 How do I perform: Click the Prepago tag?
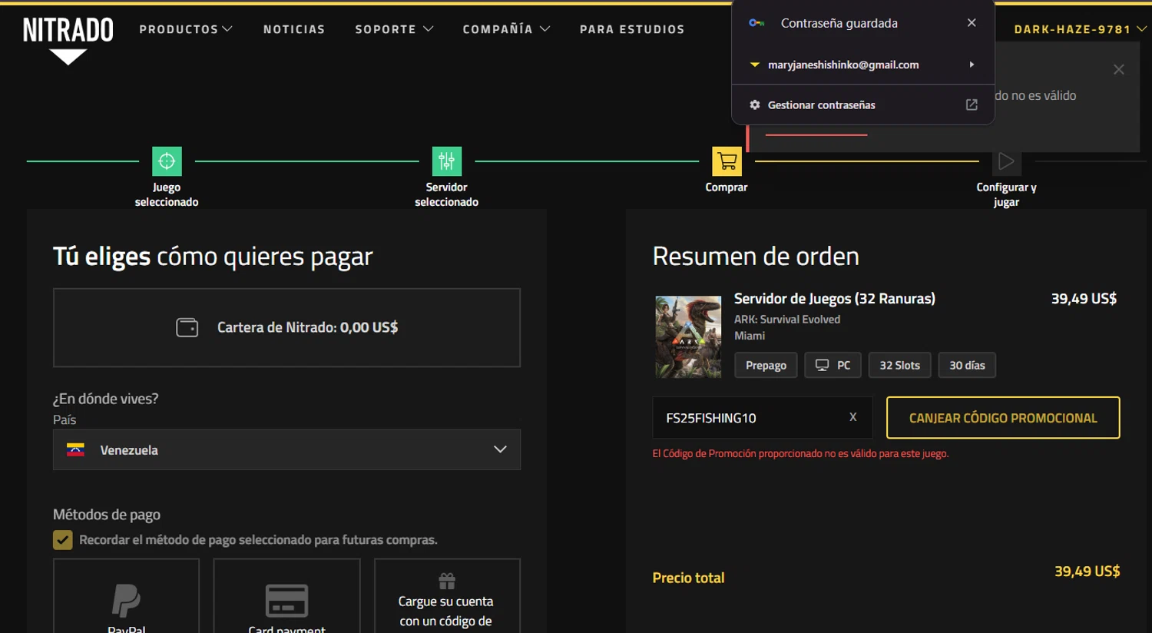766,365
